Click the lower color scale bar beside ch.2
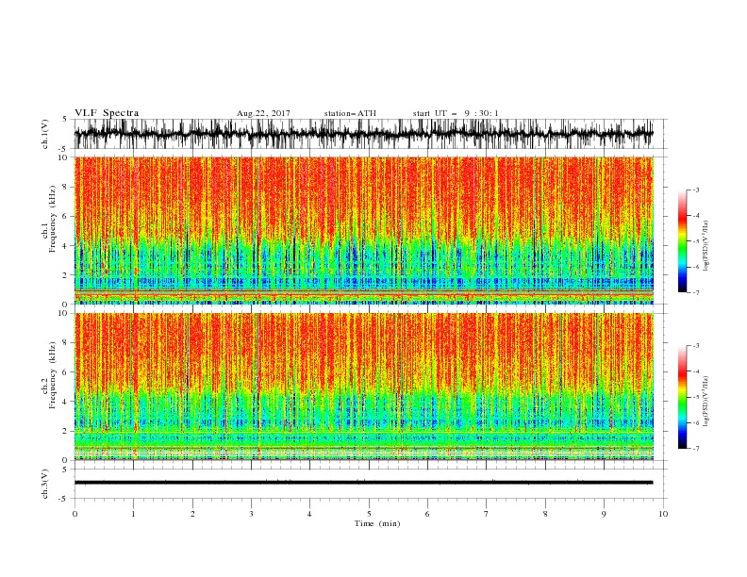The width and height of the screenshot is (747, 577). coord(683,397)
